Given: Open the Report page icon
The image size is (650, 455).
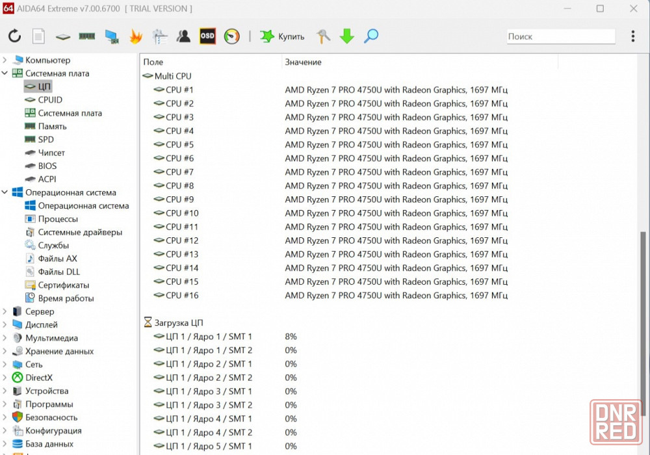Looking at the screenshot, I should click(x=38, y=36).
